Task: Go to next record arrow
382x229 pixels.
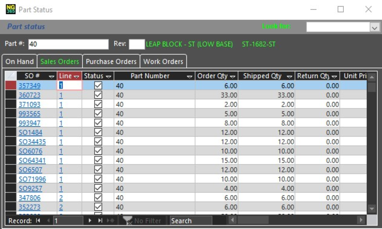Action: point(90,221)
